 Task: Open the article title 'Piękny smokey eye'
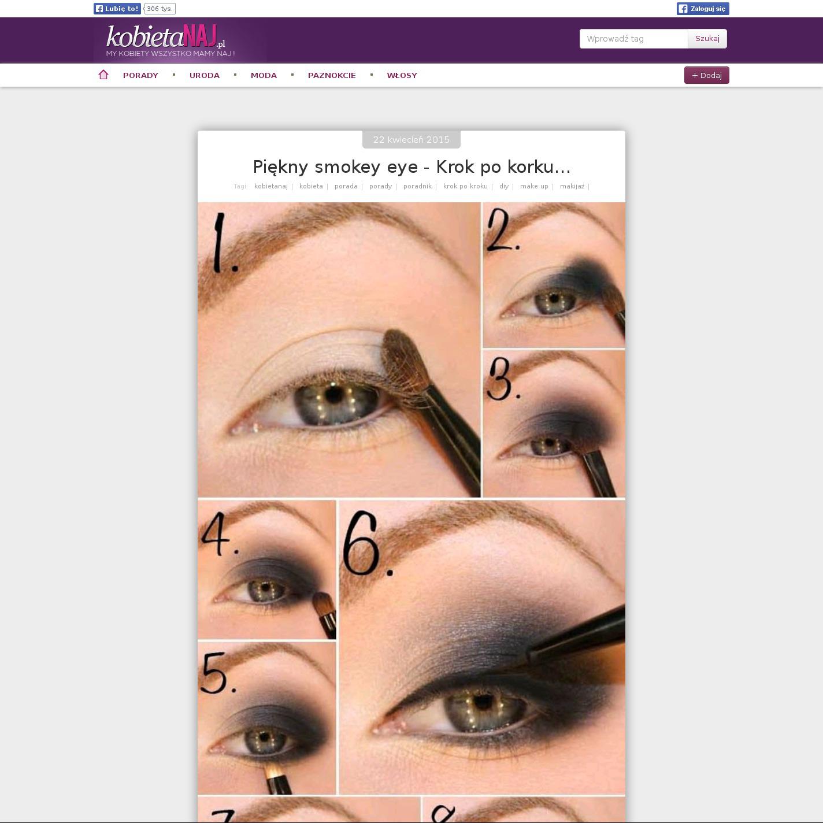tap(411, 166)
